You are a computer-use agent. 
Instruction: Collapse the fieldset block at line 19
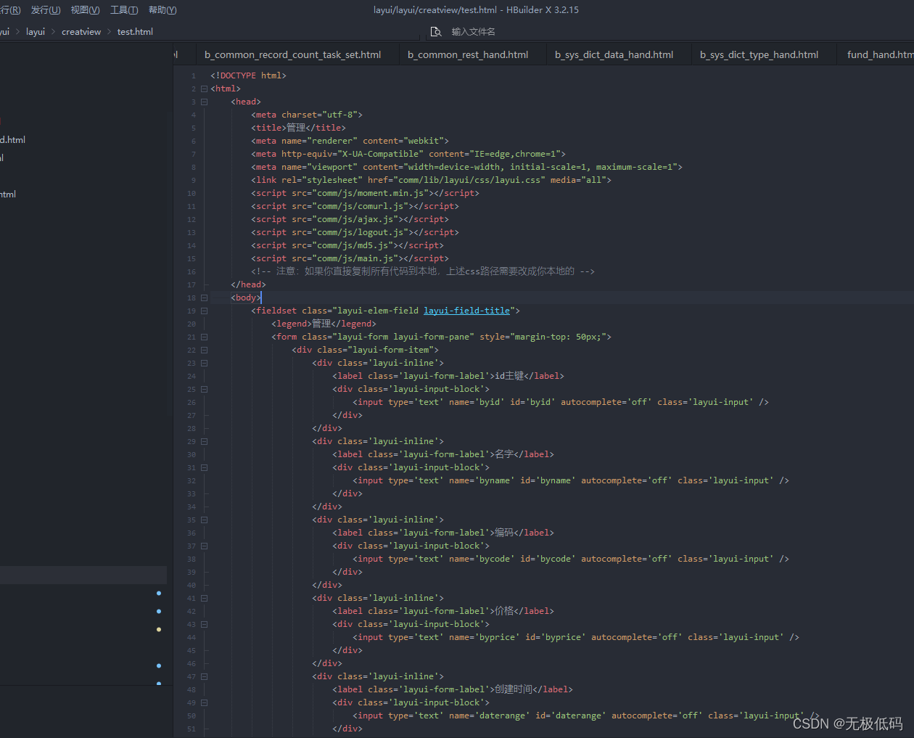[204, 311]
